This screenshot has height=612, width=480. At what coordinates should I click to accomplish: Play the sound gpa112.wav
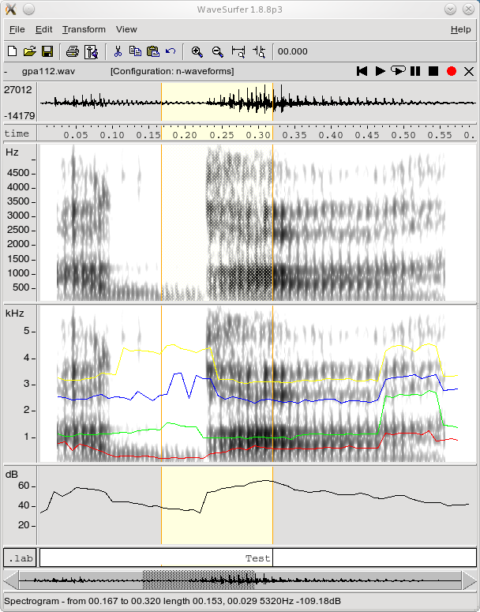[x=380, y=71]
